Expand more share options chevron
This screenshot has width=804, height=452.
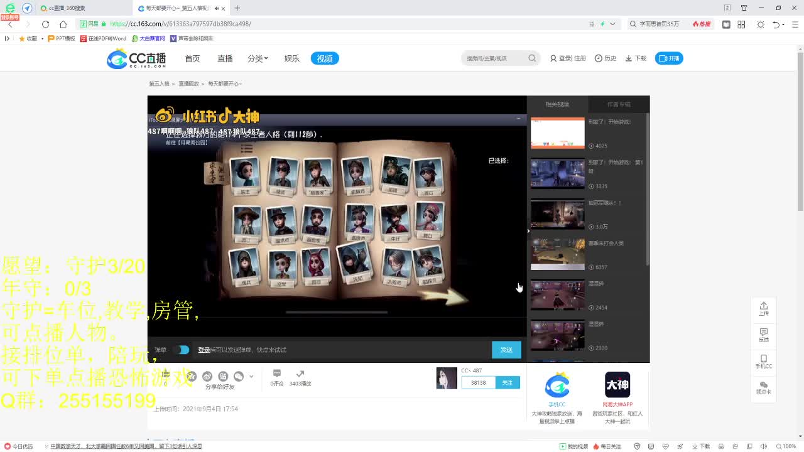pyautogui.click(x=251, y=377)
